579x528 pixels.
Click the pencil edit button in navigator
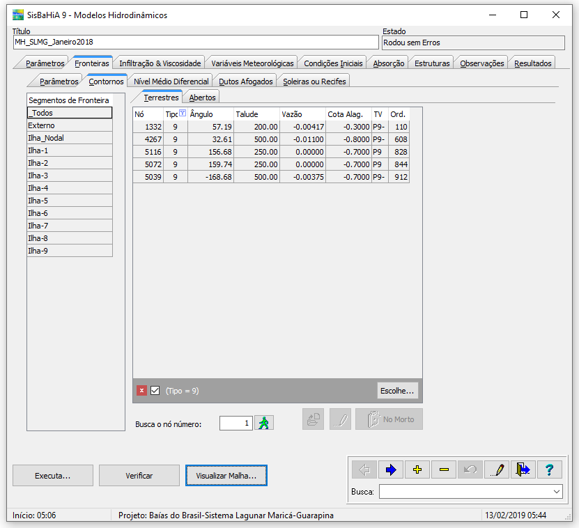[x=497, y=469]
